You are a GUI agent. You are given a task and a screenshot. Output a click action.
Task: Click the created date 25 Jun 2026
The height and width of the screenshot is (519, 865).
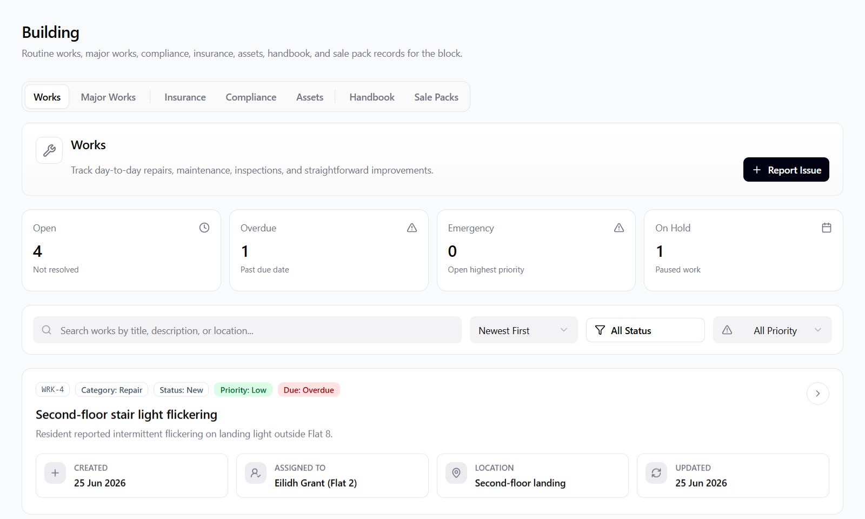pyautogui.click(x=100, y=483)
